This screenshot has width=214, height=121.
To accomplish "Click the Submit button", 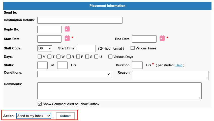I will (x=65, y=116).
